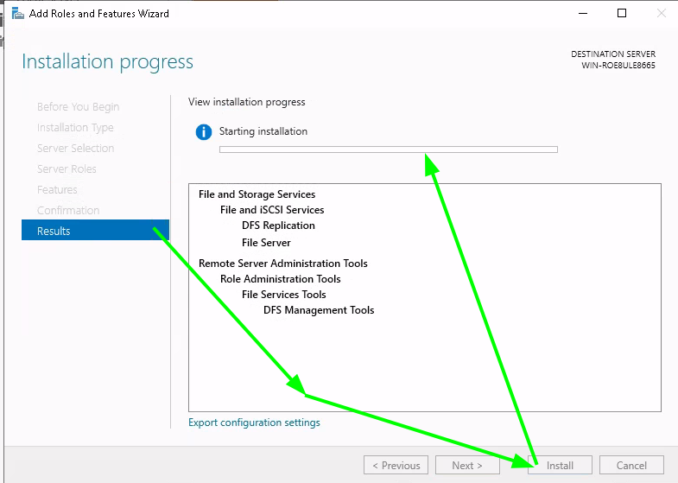Viewport: 678px width, 483px height.
Task: Click the blue information icon
Action: 204,132
